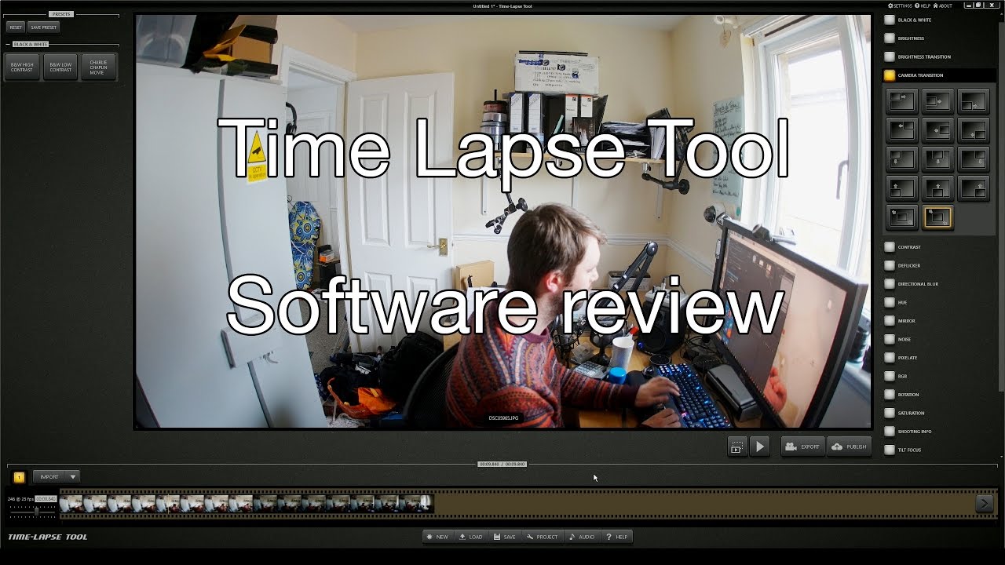Apply B&W High Contrast preset
Image resolution: width=1005 pixels, height=565 pixels.
tap(22, 67)
